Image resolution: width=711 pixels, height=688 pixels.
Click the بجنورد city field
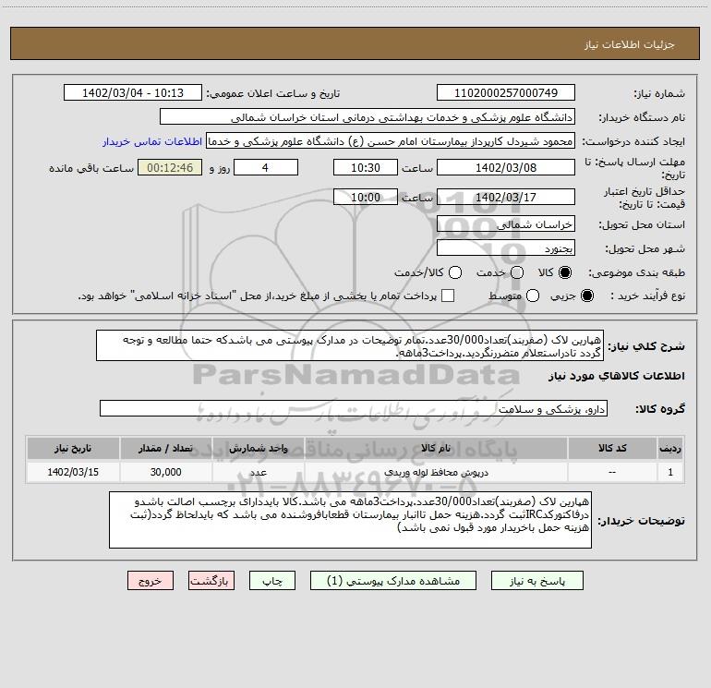pos(506,248)
